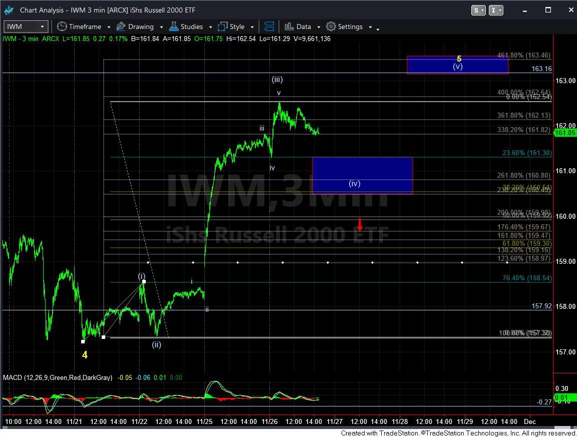Click the green 161.85 current price tag

(x=565, y=133)
